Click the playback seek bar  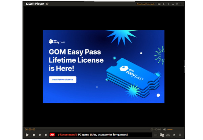click(x=93, y=129)
